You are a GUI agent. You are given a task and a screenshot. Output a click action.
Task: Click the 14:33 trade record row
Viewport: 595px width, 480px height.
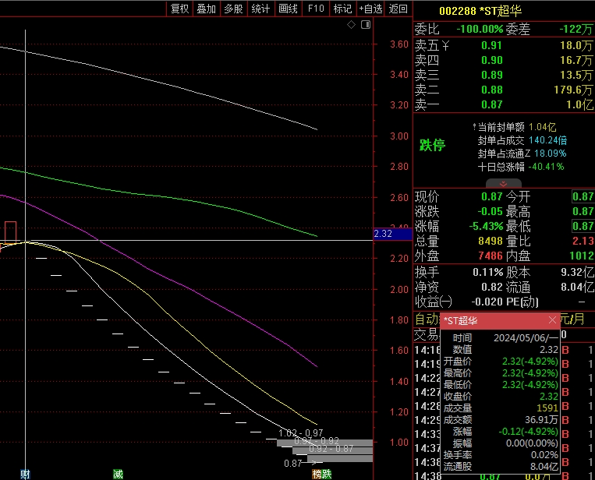click(504, 434)
